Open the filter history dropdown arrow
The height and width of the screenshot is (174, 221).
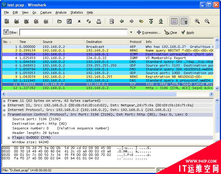point(131,32)
